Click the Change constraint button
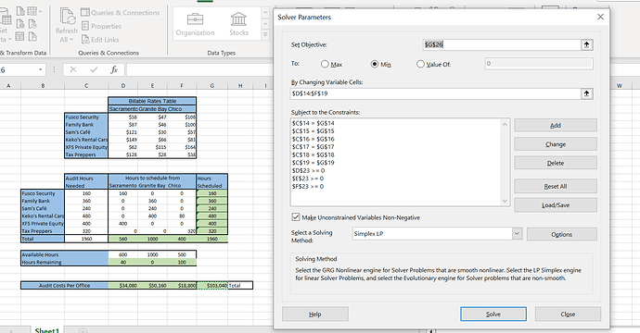This screenshot has width=640, height=333. pos(555,144)
